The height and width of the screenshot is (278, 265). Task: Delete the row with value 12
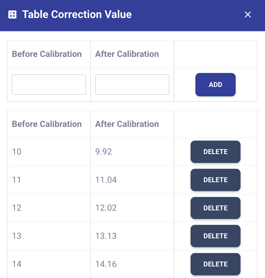[216, 208]
